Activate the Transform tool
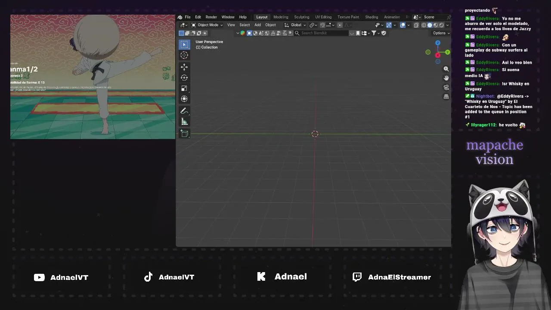This screenshot has width=551, height=310. coord(184,99)
